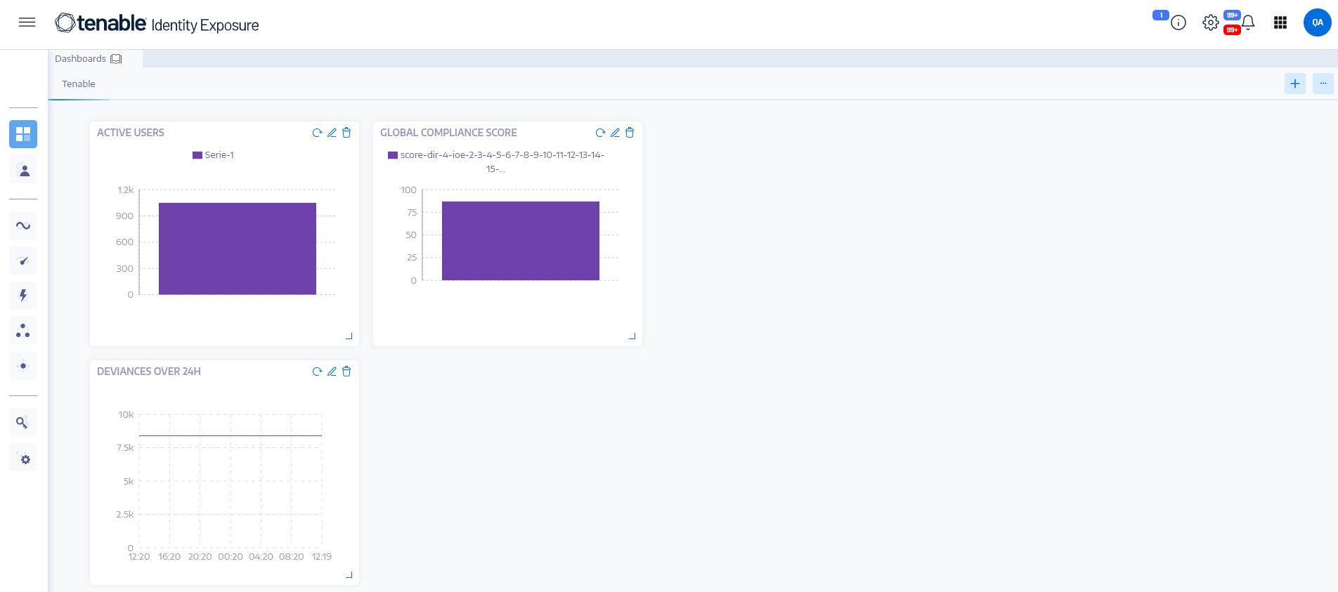Viewport: 1338px width, 592px height.
Task: Click the GLOBAL COMPLIANCE SCORE widget title
Action: [448, 133]
